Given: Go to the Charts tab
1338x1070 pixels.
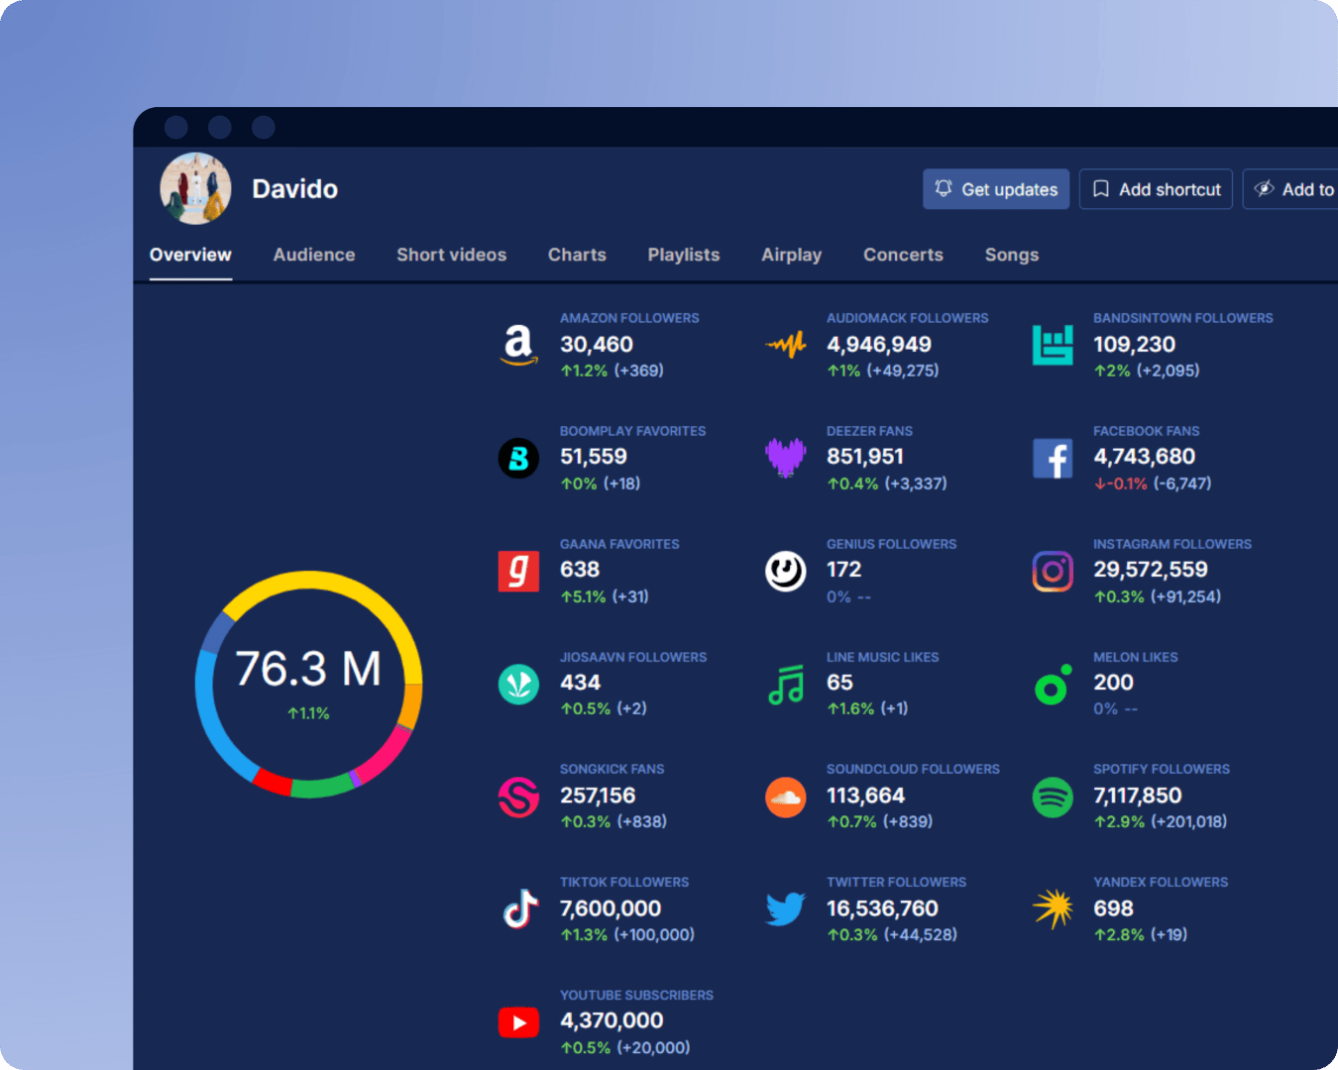Looking at the screenshot, I should coord(577,255).
